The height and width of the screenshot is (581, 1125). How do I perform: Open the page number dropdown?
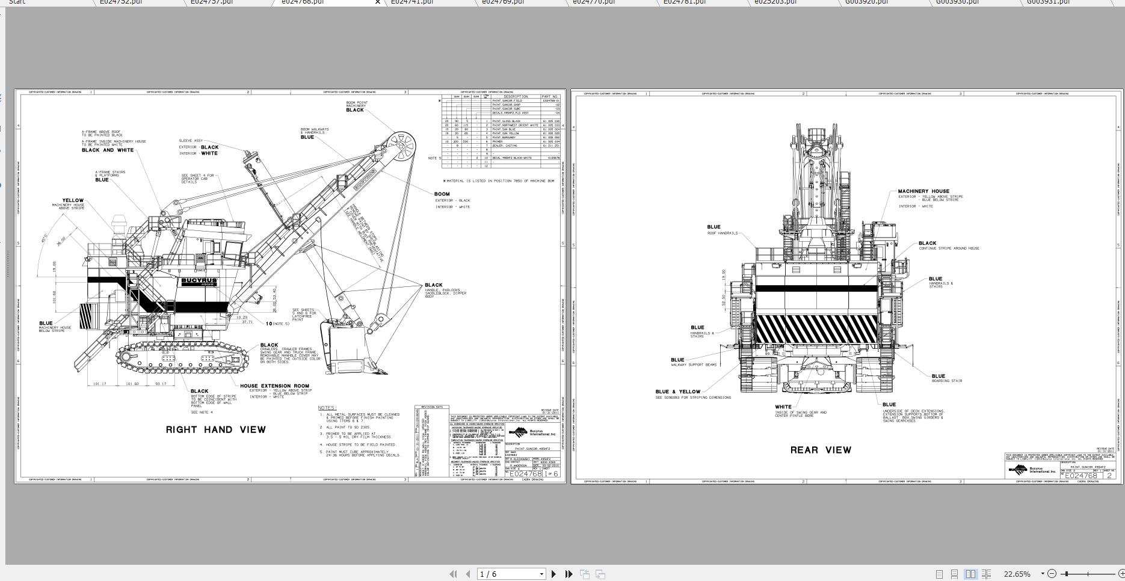tap(541, 573)
